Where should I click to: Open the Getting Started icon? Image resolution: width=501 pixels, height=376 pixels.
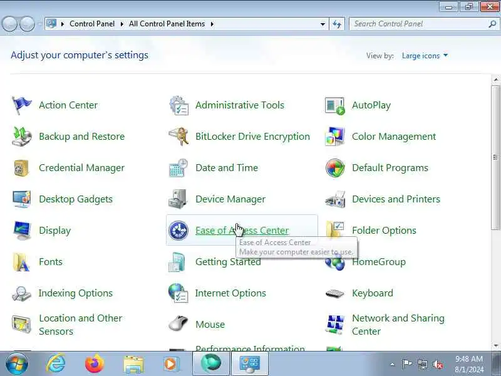pyautogui.click(x=177, y=262)
